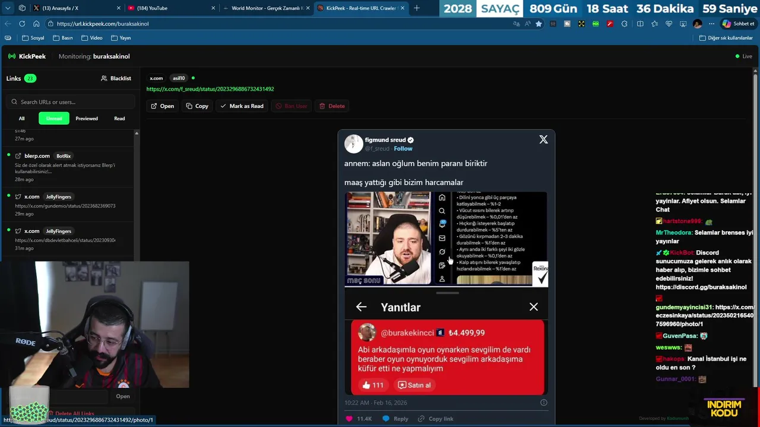760x427 pixels.
Task: Click the green extension icon in toolbar
Action: coord(596,24)
